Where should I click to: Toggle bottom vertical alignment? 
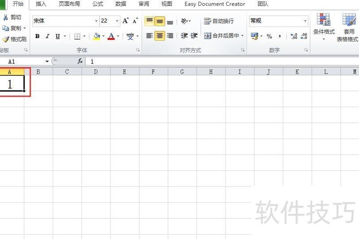pyautogui.click(x=170, y=21)
